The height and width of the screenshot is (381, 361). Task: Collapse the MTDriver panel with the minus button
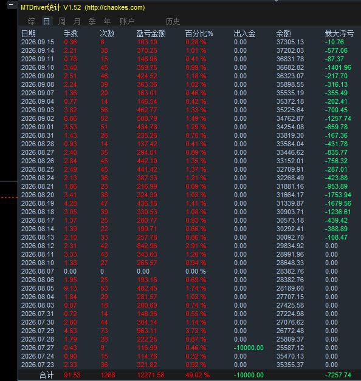pyautogui.click(x=12, y=4)
